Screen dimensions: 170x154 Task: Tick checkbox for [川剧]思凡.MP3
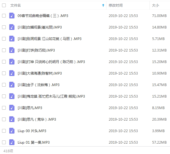click(x=4, y=108)
